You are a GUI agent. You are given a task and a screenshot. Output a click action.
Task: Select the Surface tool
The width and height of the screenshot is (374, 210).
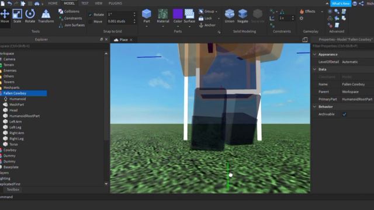(189, 16)
